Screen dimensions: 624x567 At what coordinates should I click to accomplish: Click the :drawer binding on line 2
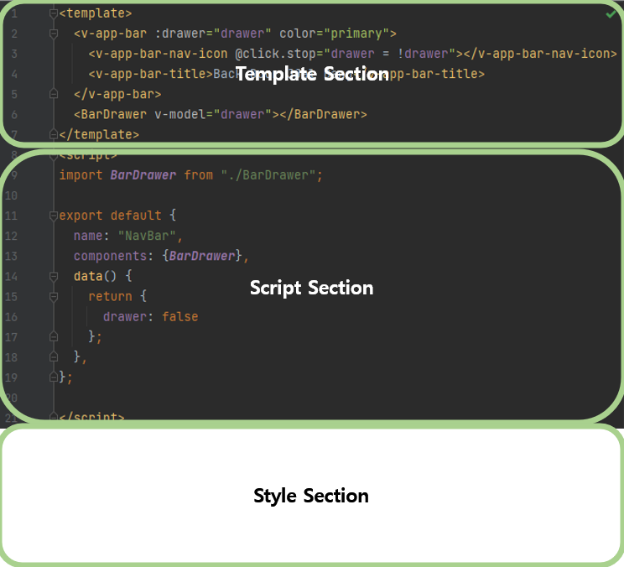click(179, 34)
